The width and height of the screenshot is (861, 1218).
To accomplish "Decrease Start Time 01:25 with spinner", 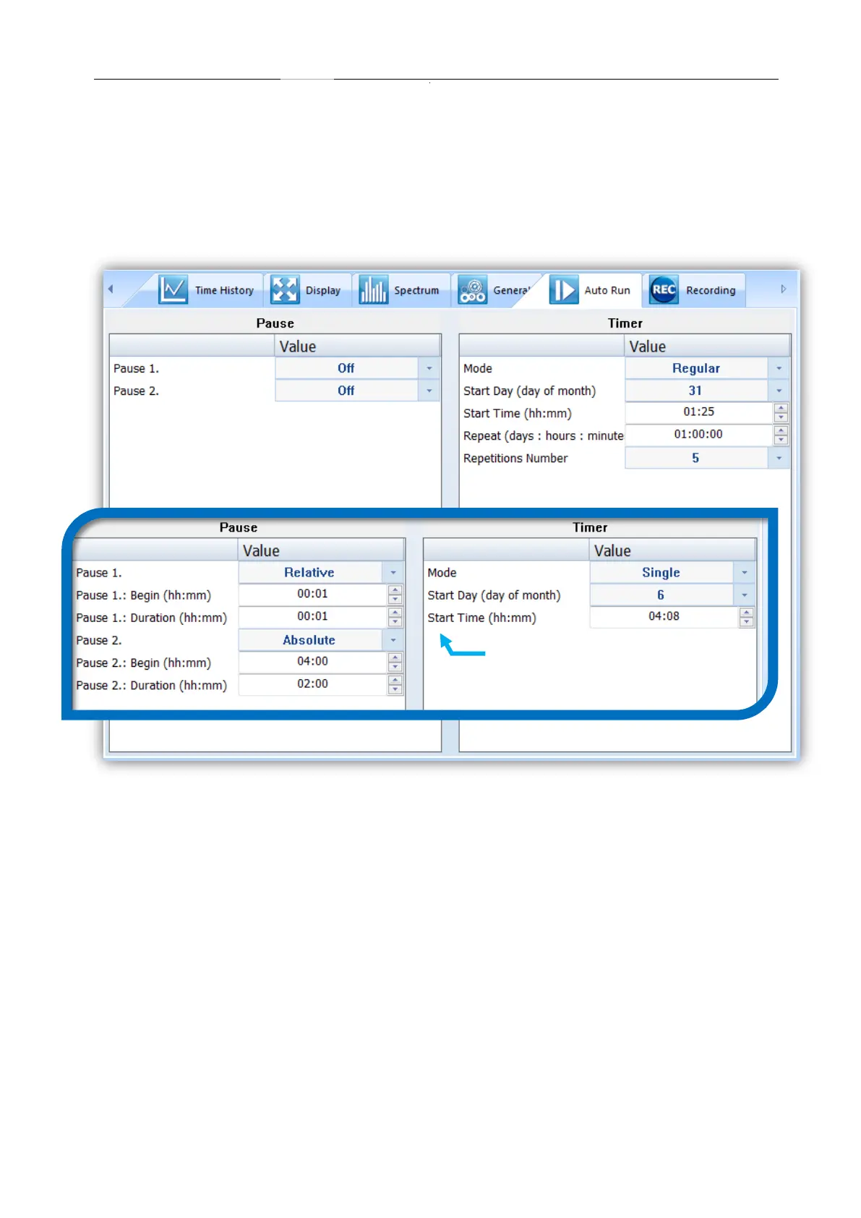I will coord(781,417).
